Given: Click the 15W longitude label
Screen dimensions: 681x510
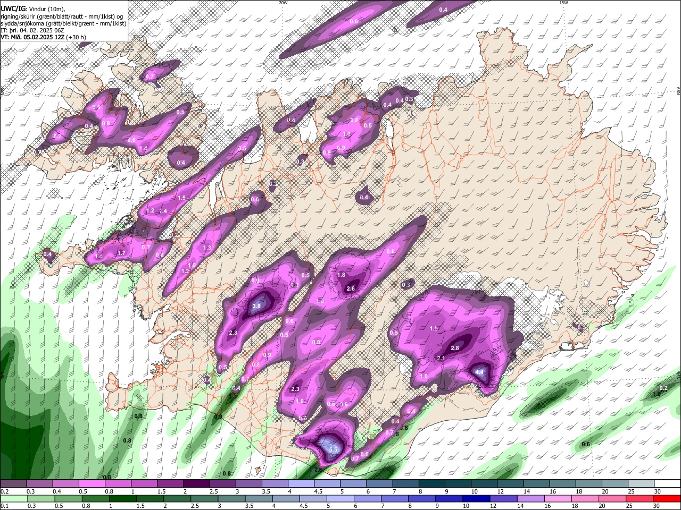Looking at the screenshot, I should click(x=563, y=3).
